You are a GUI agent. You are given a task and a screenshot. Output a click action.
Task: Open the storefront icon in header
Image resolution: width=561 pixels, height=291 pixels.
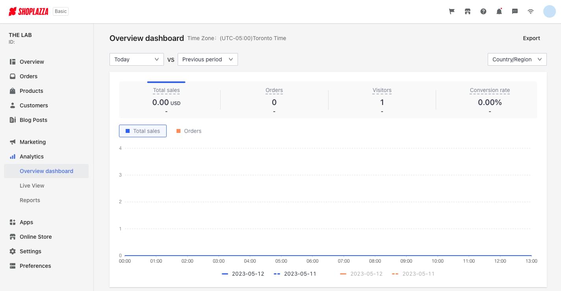pos(468,11)
